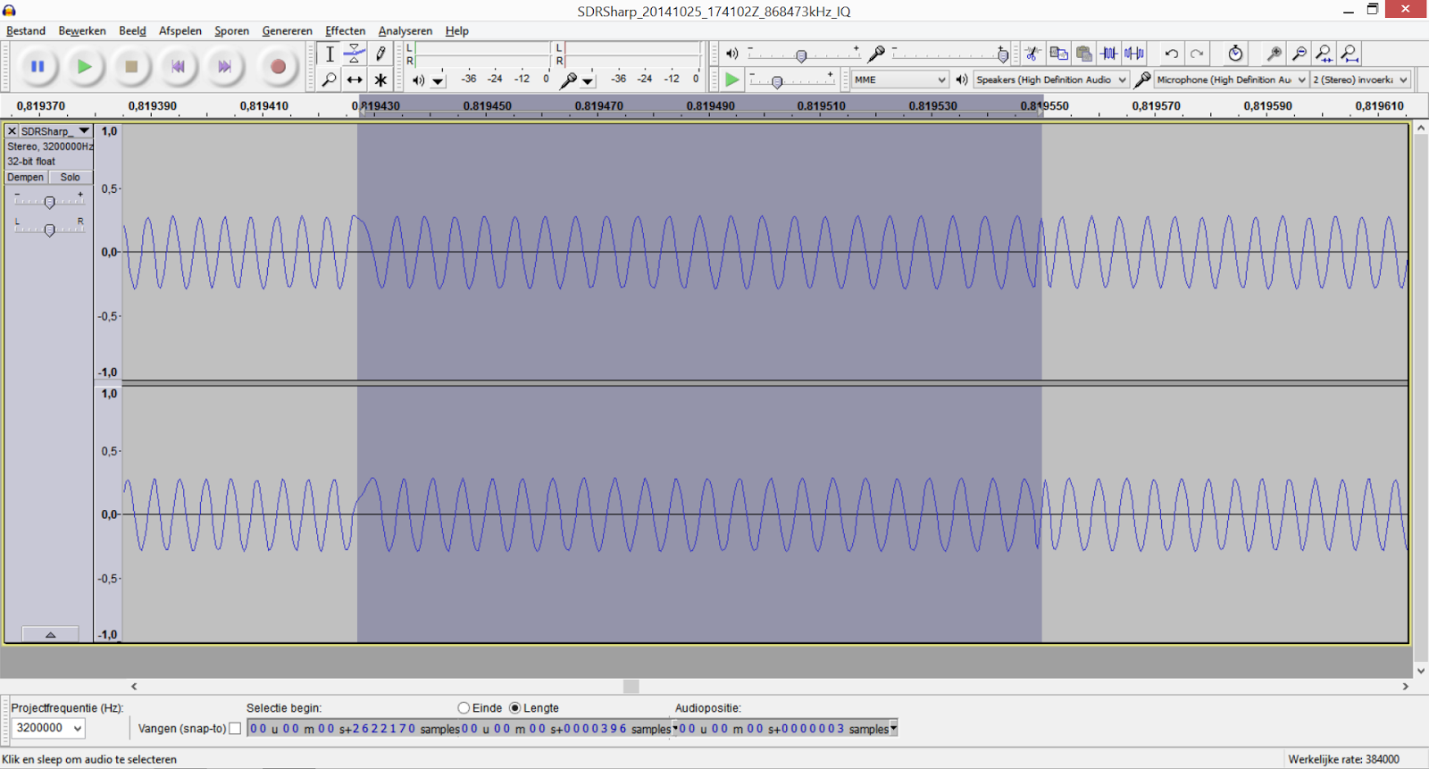Screen dimensions: 1429x769
Task: Select the Selection (I-beam) tool
Action: (x=330, y=54)
